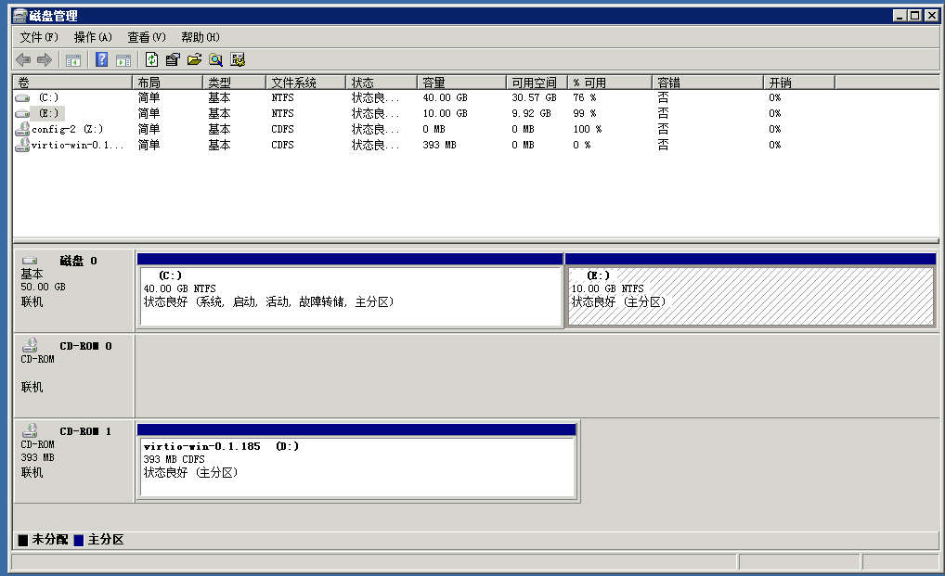Click the blue 主分区 legend color swatch
The image size is (945, 576).
coord(79,540)
